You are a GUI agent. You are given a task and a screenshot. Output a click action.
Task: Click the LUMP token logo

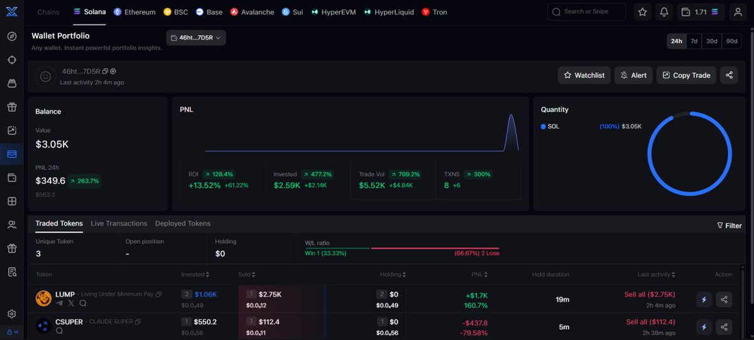[x=43, y=299]
